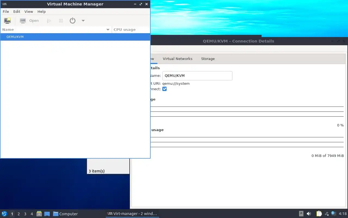Open the View menu

coord(29,11)
